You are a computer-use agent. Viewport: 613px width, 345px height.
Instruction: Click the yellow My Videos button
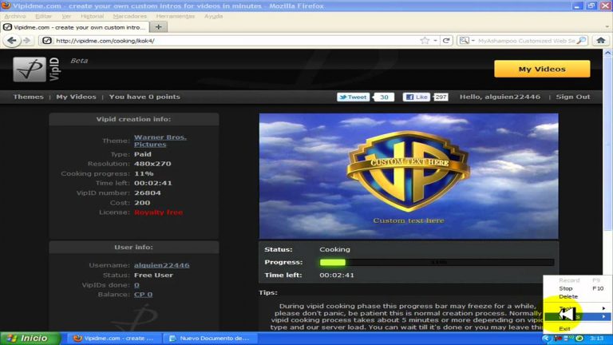click(542, 69)
